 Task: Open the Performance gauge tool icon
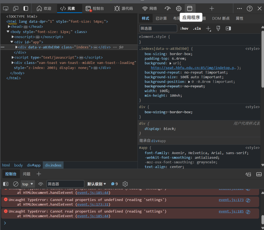[168, 9]
